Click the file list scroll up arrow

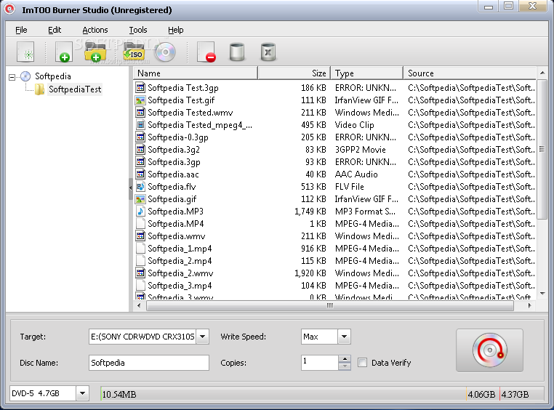[542, 73]
